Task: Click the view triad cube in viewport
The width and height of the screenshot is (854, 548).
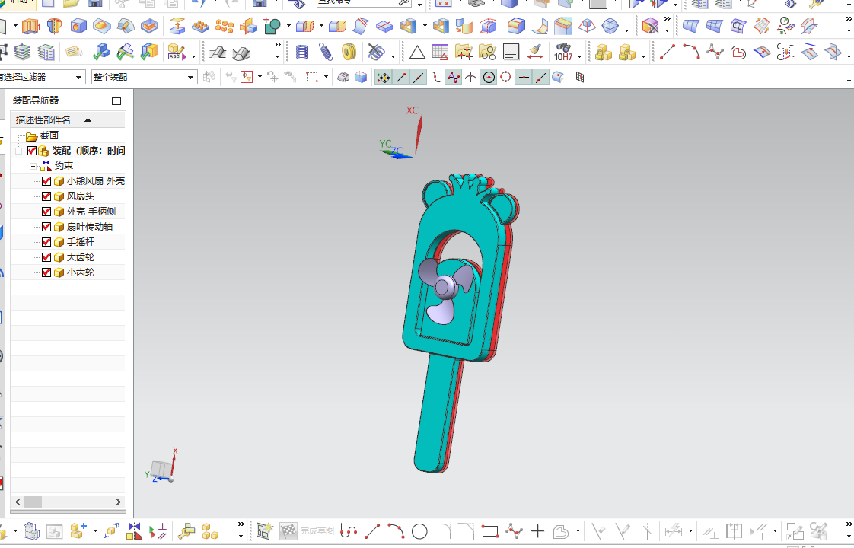Action: tap(161, 470)
